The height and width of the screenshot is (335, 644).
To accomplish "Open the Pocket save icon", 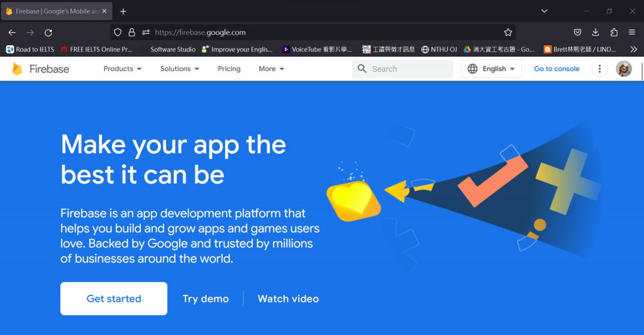I will 577,33.
